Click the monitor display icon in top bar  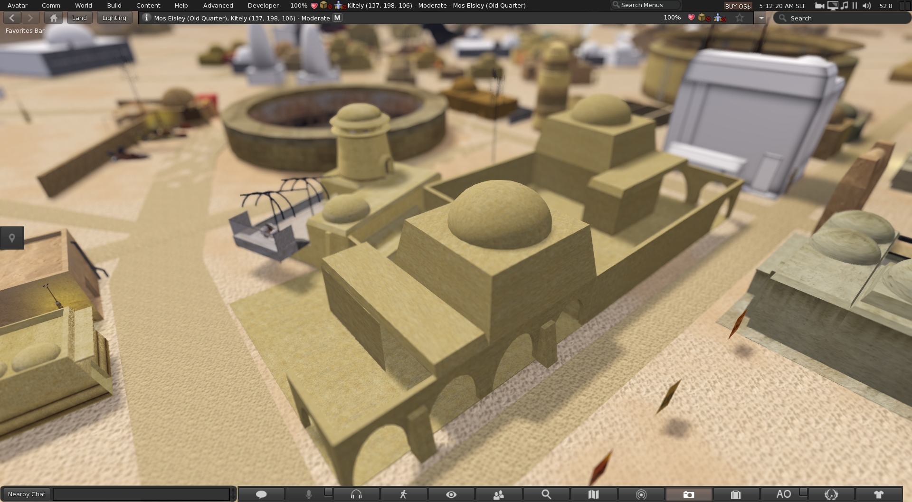(833, 6)
